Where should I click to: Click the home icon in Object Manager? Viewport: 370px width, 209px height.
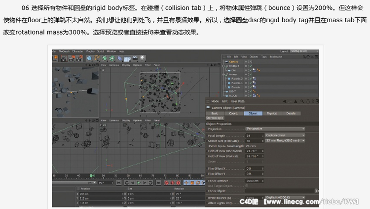[308, 57]
